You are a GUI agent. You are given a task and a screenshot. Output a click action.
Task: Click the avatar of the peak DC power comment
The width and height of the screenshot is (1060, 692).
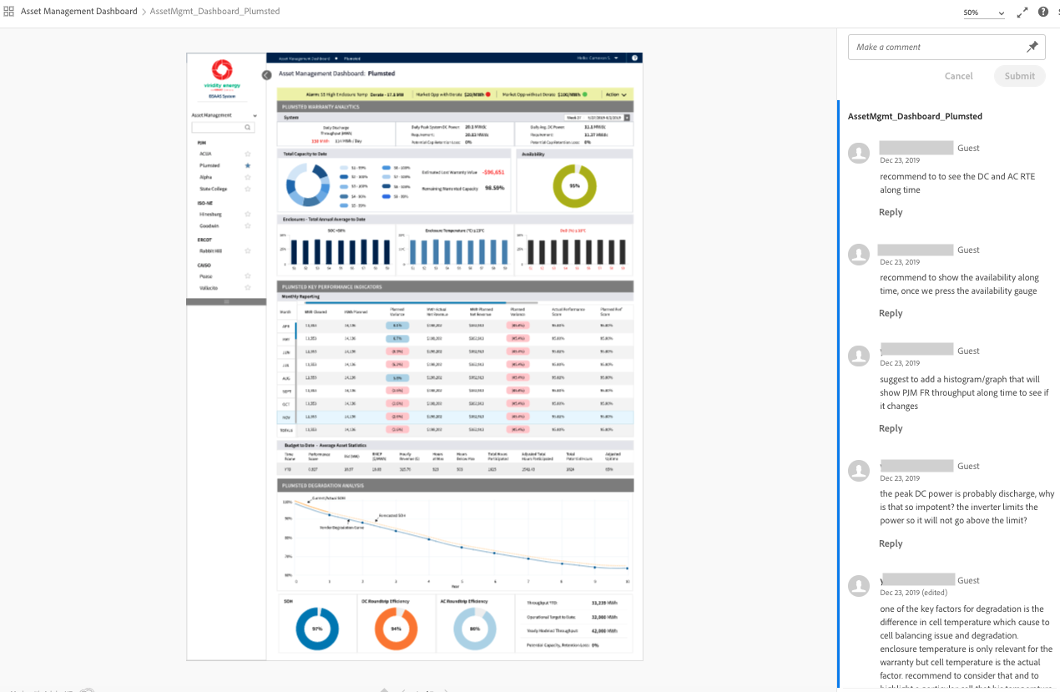click(x=859, y=471)
